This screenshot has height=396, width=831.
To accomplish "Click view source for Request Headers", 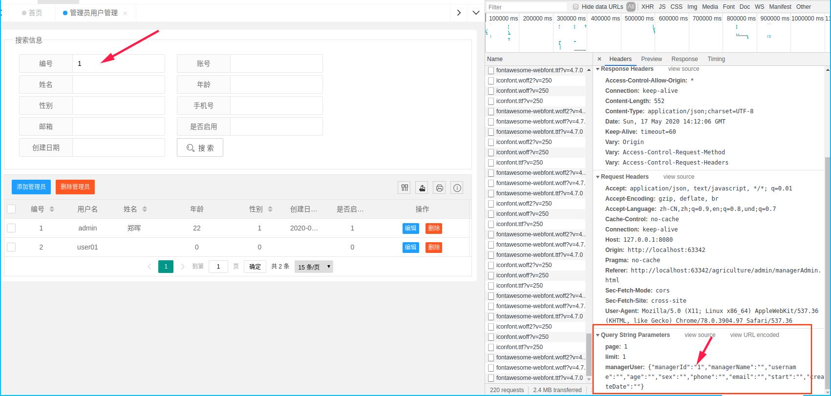I will (679, 177).
